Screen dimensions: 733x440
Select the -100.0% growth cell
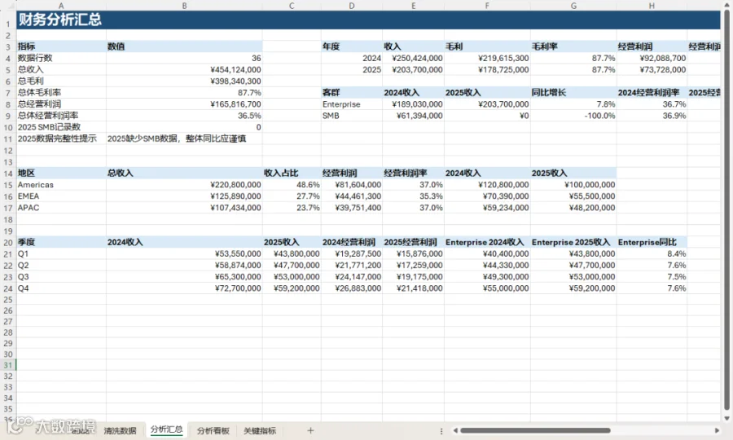pyautogui.click(x=573, y=116)
